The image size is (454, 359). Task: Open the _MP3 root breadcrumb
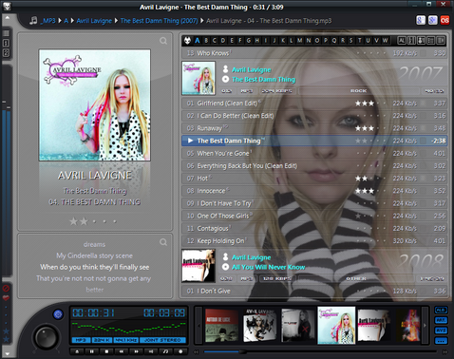click(x=47, y=21)
